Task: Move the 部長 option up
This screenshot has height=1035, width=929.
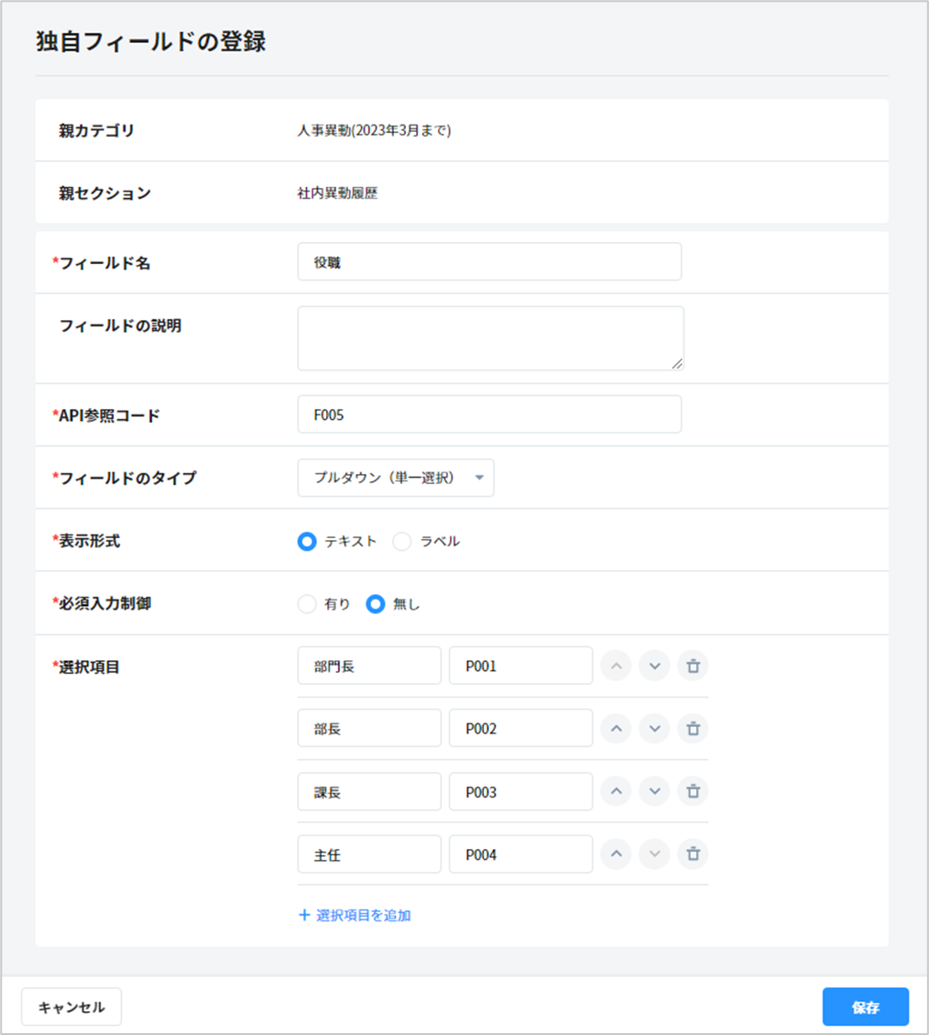Action: tap(616, 729)
